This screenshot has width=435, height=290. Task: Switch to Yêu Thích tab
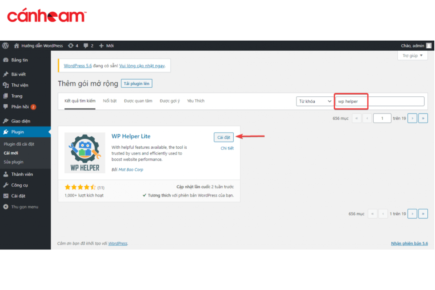pyautogui.click(x=196, y=101)
